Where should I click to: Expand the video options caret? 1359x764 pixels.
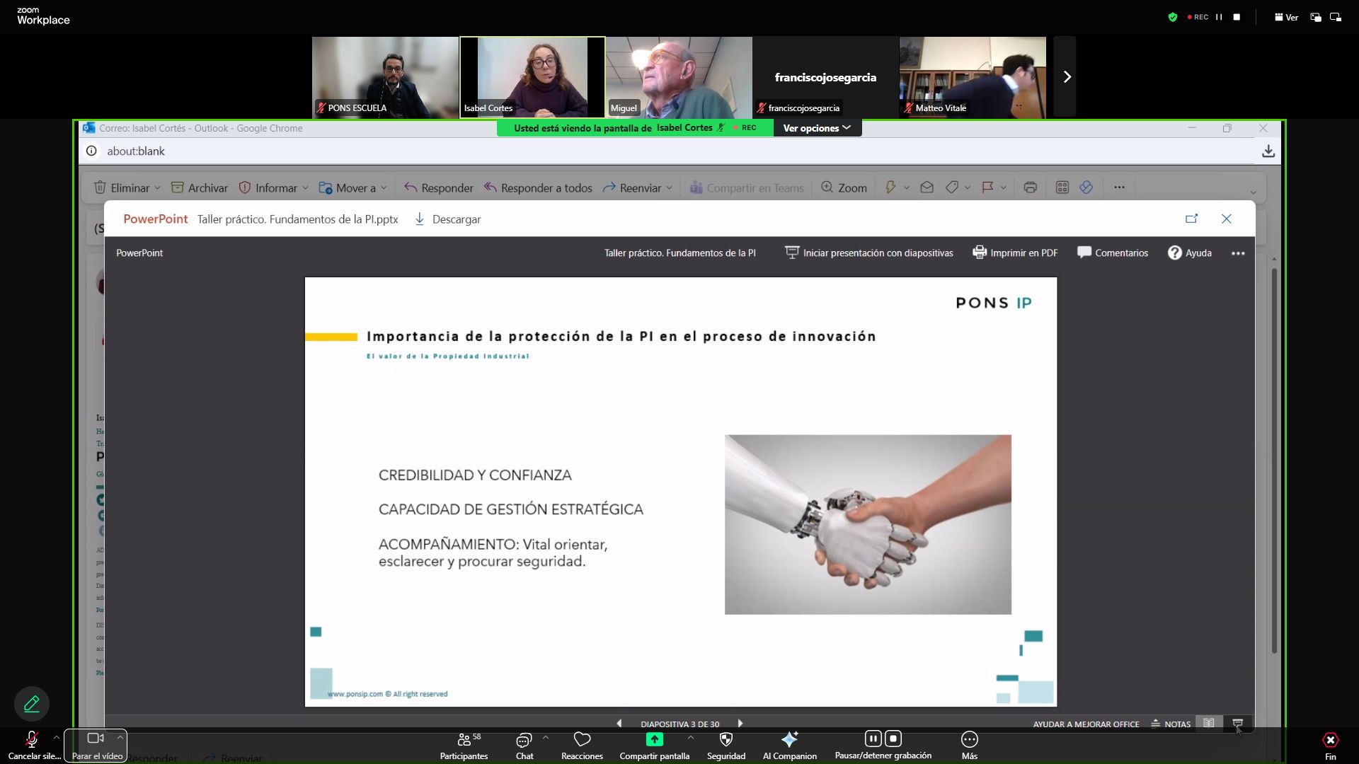tap(120, 737)
